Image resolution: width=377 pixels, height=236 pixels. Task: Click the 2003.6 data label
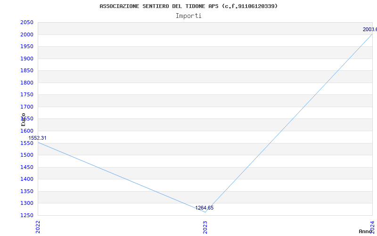370,29
